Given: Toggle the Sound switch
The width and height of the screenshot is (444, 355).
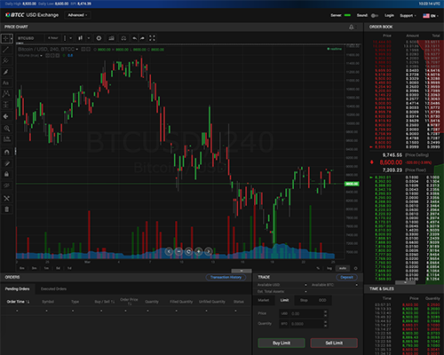Looking at the screenshot, I should tap(375, 16).
